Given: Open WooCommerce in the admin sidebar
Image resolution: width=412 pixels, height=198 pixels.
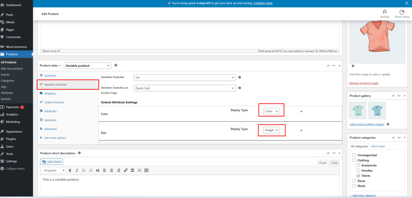Looking at the screenshot, I should pyautogui.click(x=16, y=47).
